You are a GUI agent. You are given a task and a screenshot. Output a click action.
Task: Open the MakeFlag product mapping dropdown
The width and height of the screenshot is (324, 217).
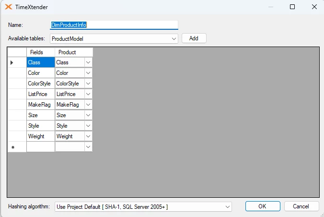tap(88, 105)
